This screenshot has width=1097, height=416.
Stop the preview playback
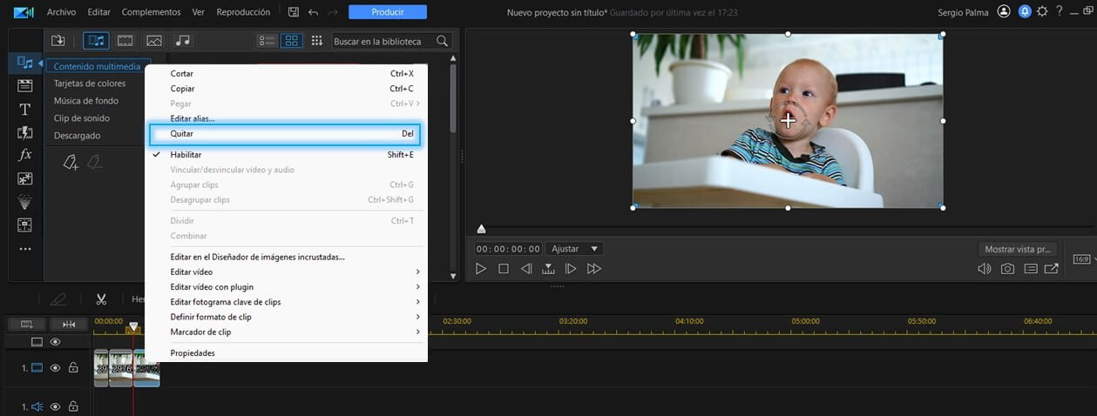(x=504, y=269)
